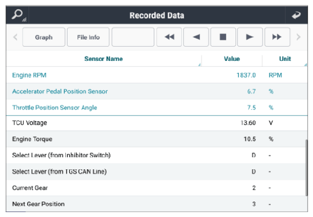Start playback with the play button
This screenshot has height=217, width=313.
(x=250, y=37)
